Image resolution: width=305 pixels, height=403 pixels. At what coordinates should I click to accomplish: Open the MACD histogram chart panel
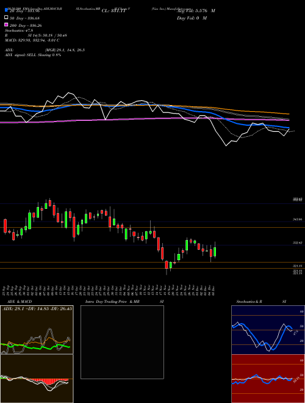click(x=37, y=379)
